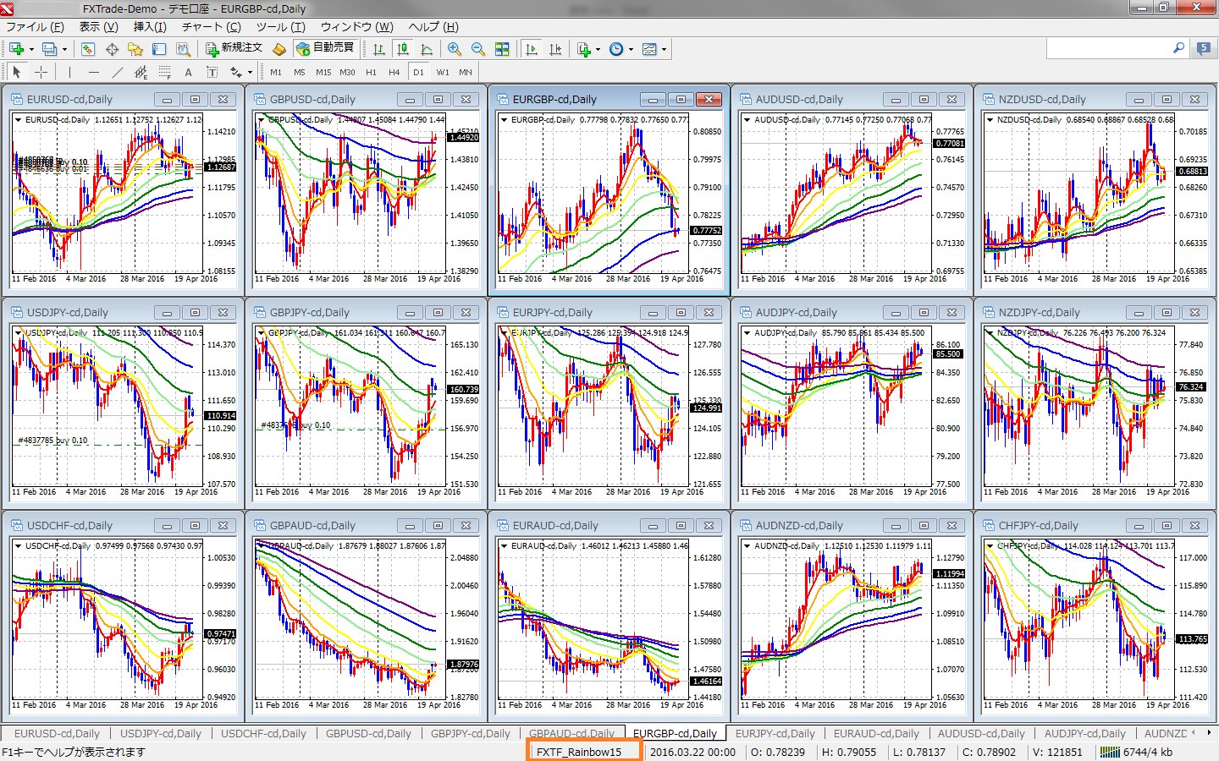Pick the vertical line drawing tool
This screenshot has width=1219, height=761.
(x=69, y=72)
